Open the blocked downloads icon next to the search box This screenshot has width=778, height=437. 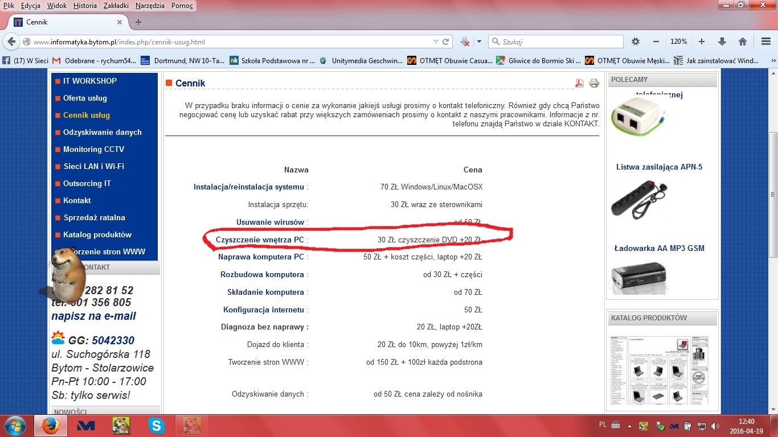tap(465, 42)
